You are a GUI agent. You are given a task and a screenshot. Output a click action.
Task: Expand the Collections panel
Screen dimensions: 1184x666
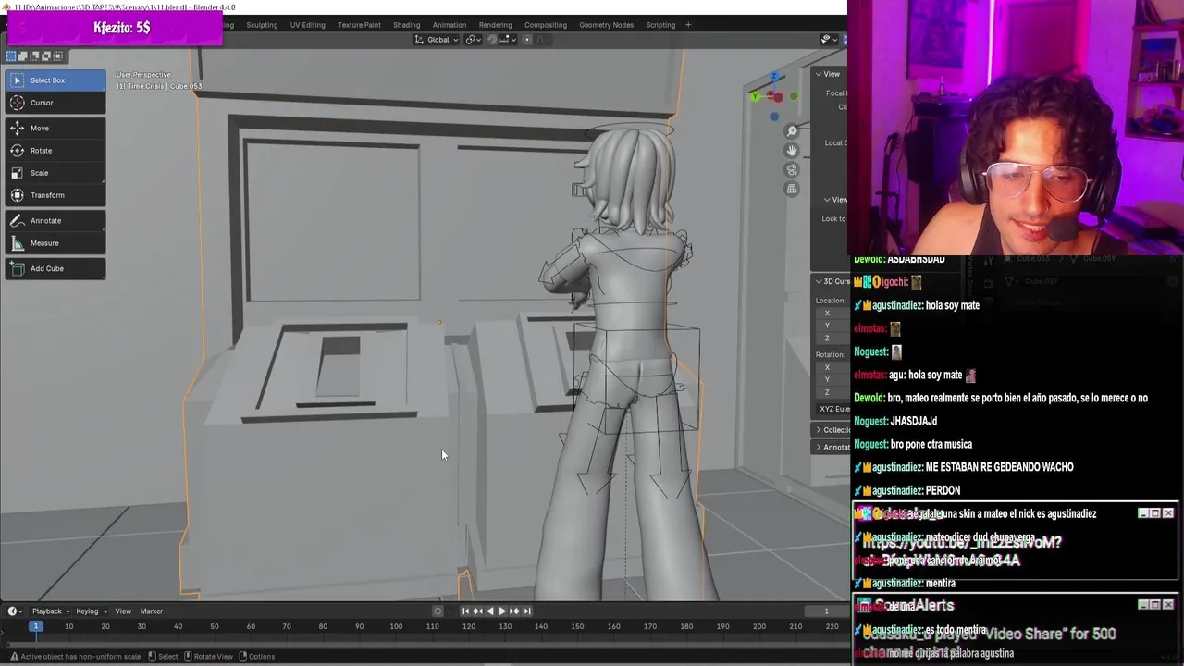pos(832,430)
